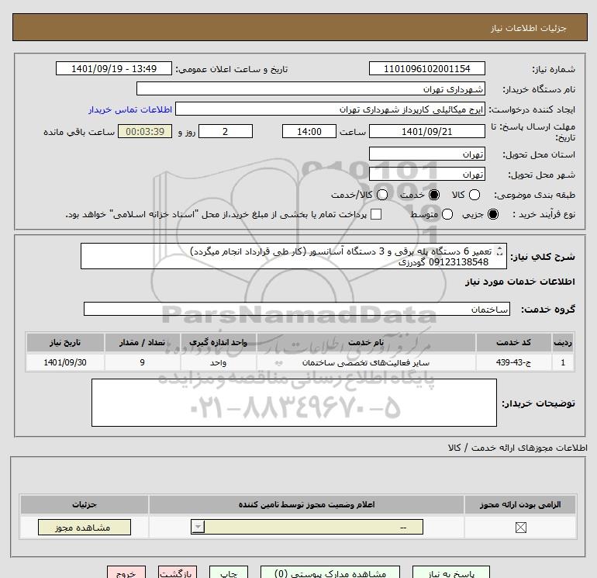Click the اعلام وضعیت مجوز توسط تامین کننده header

pos(306,504)
